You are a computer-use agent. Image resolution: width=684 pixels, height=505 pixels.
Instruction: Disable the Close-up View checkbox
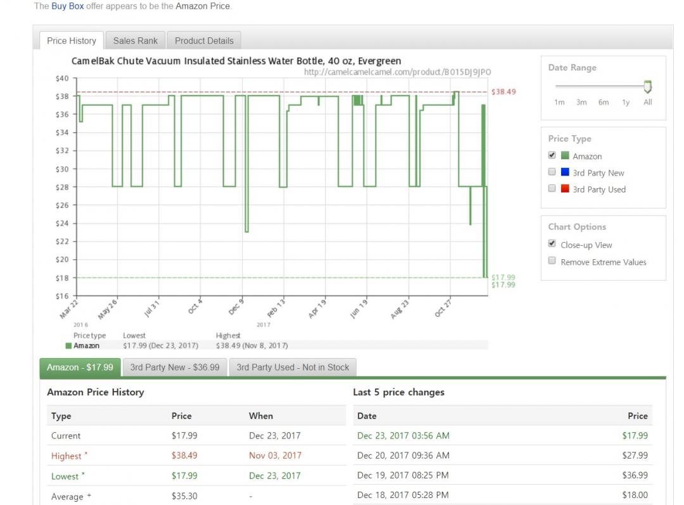pyautogui.click(x=552, y=244)
